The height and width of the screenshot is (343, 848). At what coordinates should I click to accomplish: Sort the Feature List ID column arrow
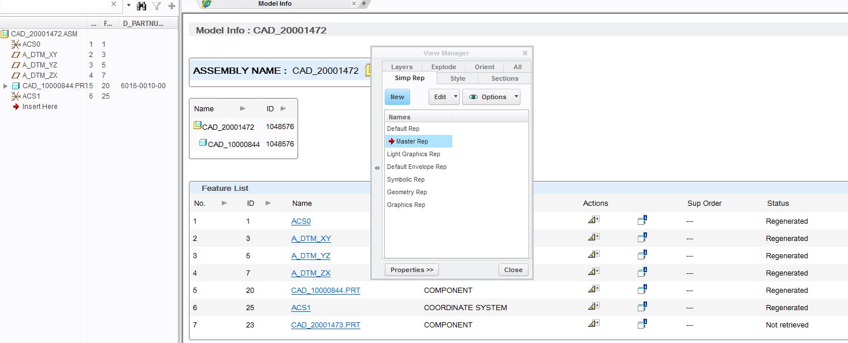tap(268, 203)
